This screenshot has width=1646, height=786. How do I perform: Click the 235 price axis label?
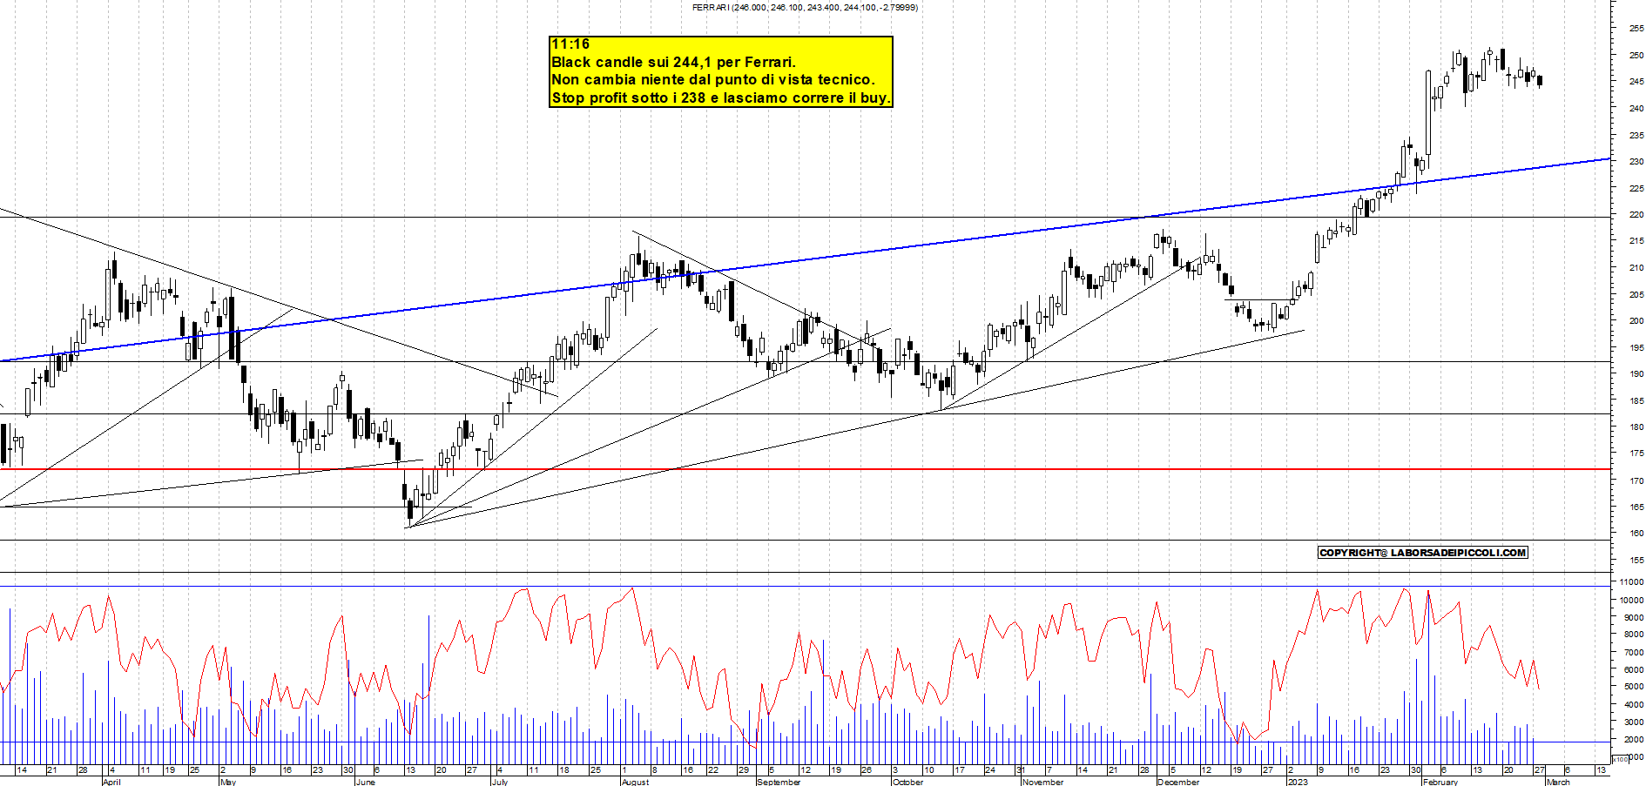(1636, 135)
